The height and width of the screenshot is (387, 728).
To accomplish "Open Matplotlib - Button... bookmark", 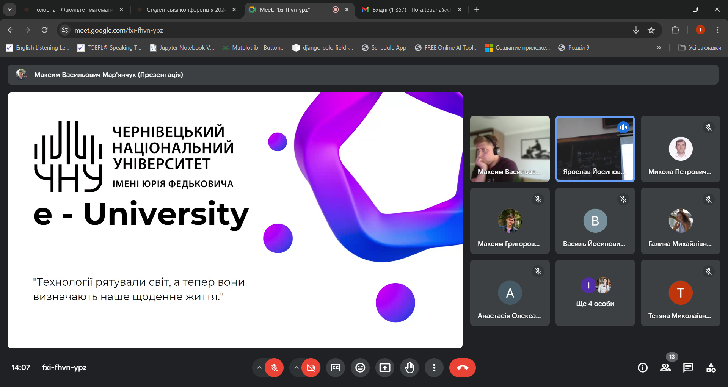I will [254, 48].
